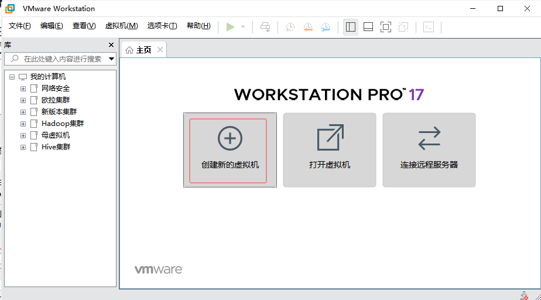This screenshot has height=300, width=541.
Task: Select the Hadoop集群 tree item
Action: (x=63, y=124)
